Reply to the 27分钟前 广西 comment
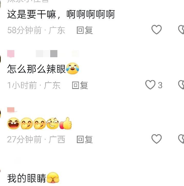Viewport: 184px width, 186px height. coord(85,139)
